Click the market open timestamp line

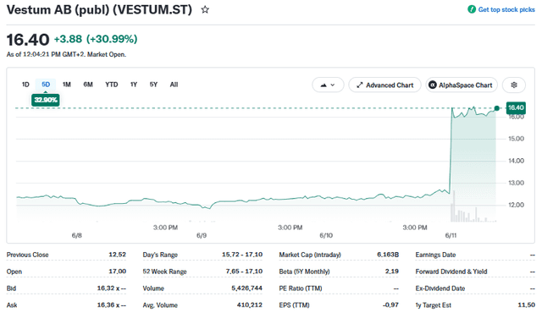66,54
